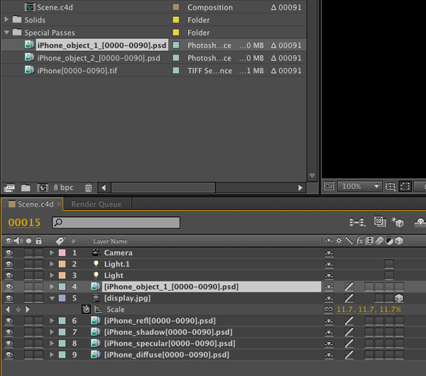This screenshot has width=426, height=376.
Task: Toggle mask and shape path visibility icon
Action: pyautogui.click(x=405, y=187)
